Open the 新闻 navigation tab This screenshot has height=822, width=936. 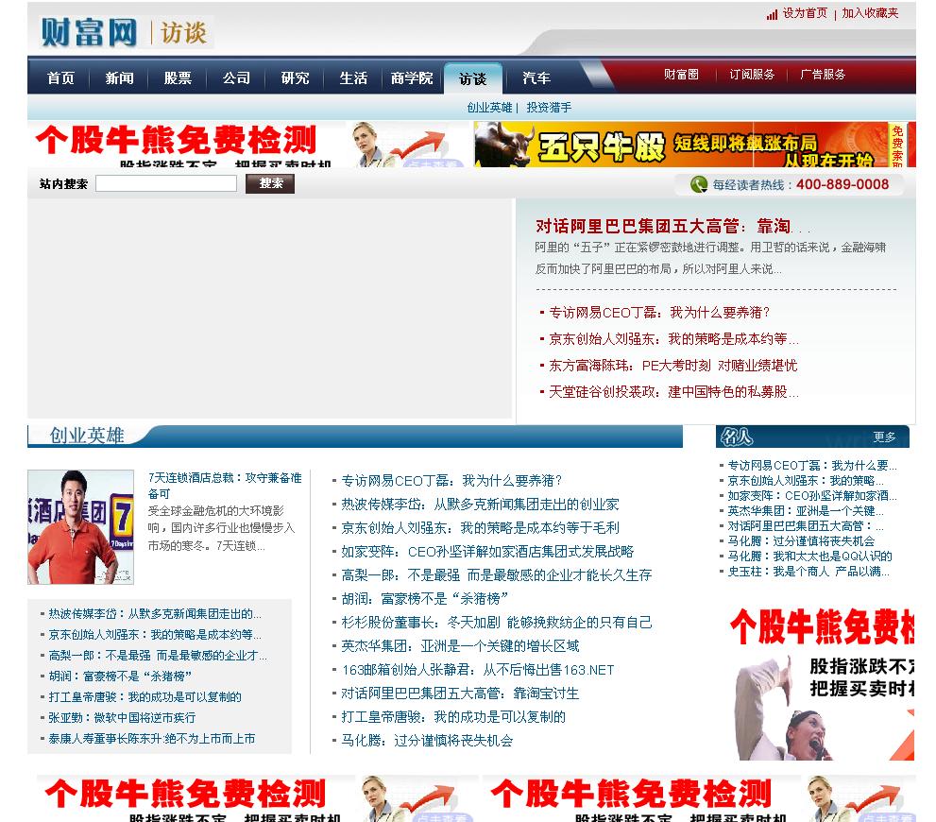pyautogui.click(x=119, y=78)
